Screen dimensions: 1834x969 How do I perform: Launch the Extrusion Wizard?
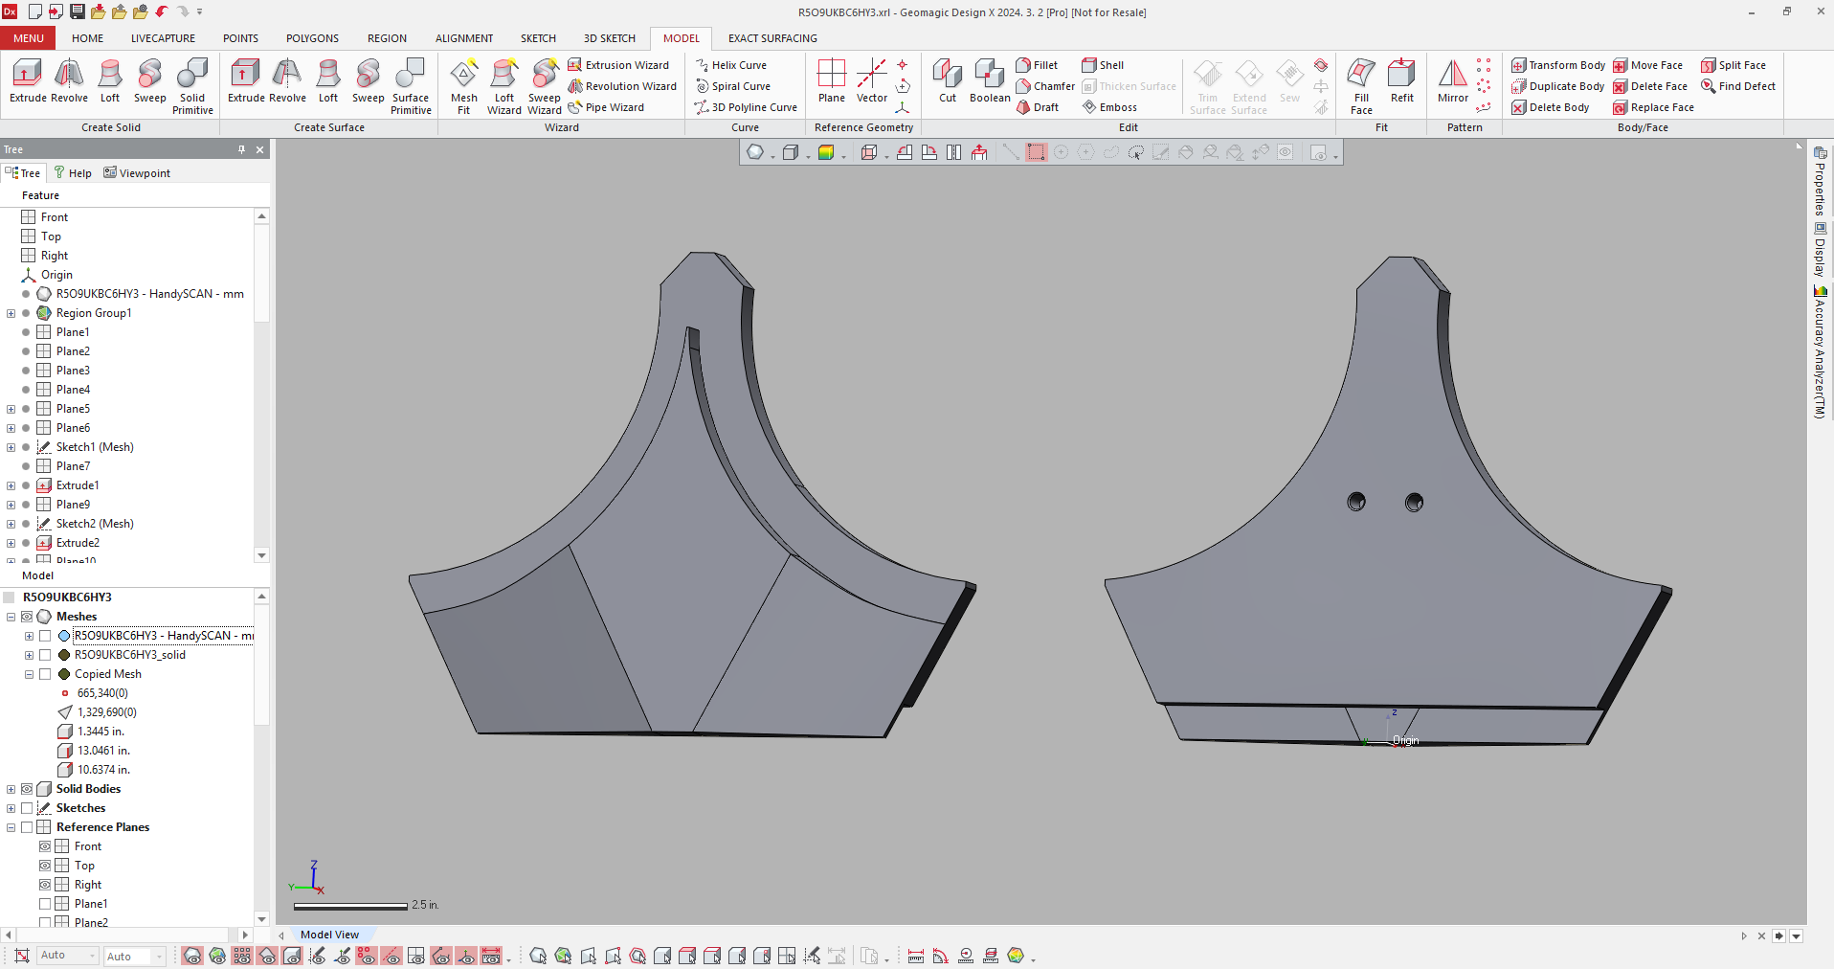tap(618, 65)
